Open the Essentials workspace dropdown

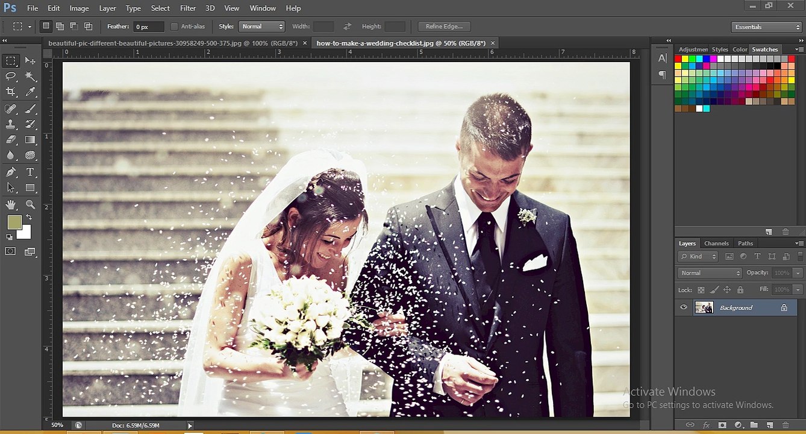click(x=766, y=27)
